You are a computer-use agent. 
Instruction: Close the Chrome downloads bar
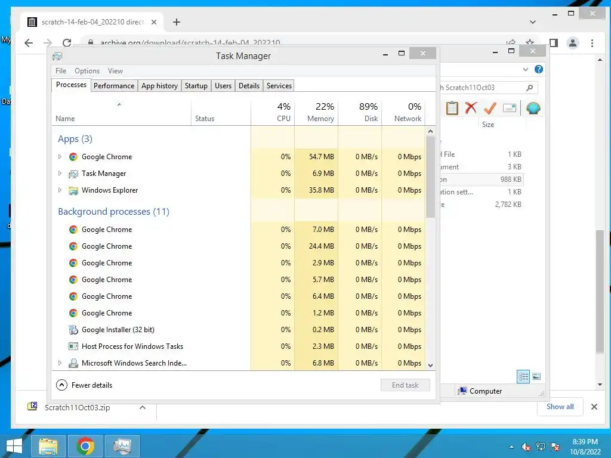coord(594,407)
